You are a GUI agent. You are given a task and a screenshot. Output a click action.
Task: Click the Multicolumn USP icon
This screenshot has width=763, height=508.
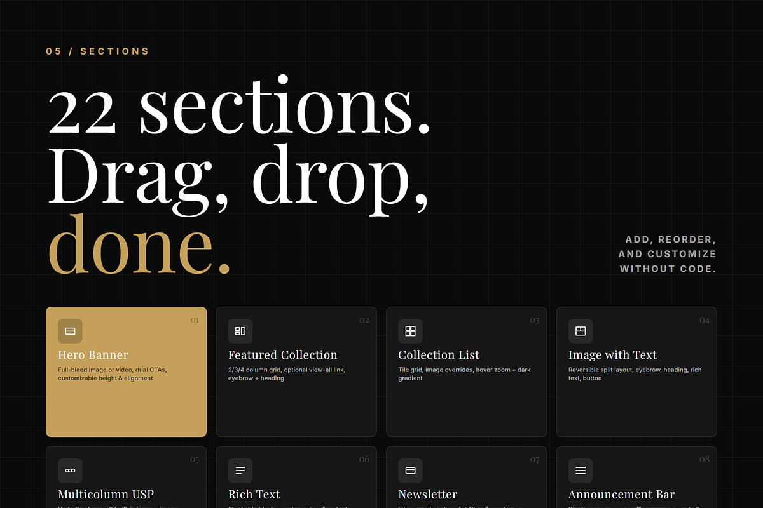pos(70,471)
